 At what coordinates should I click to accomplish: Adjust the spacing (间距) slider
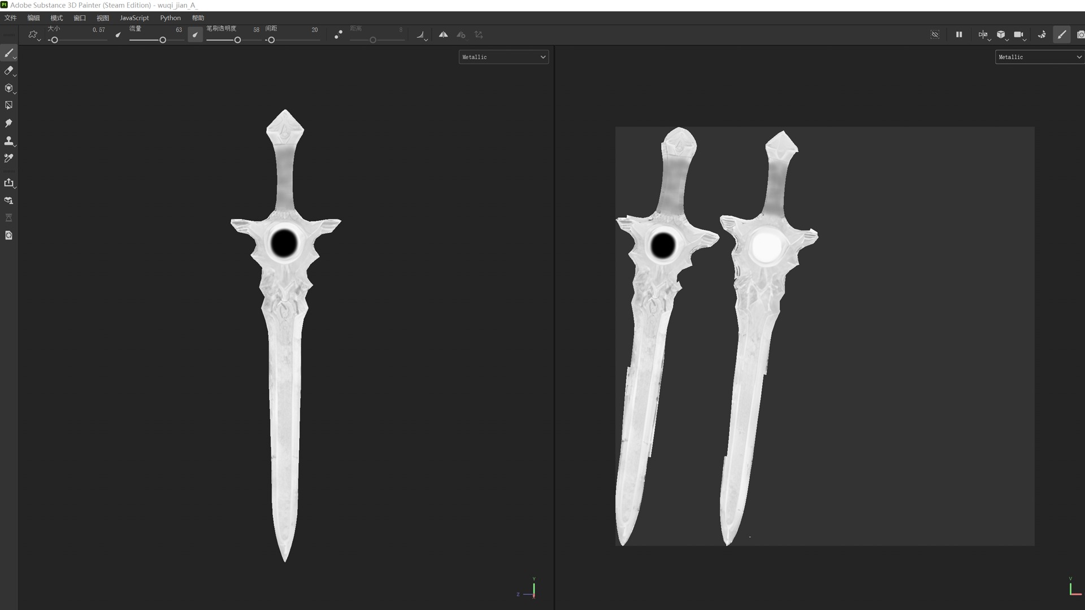292,40
